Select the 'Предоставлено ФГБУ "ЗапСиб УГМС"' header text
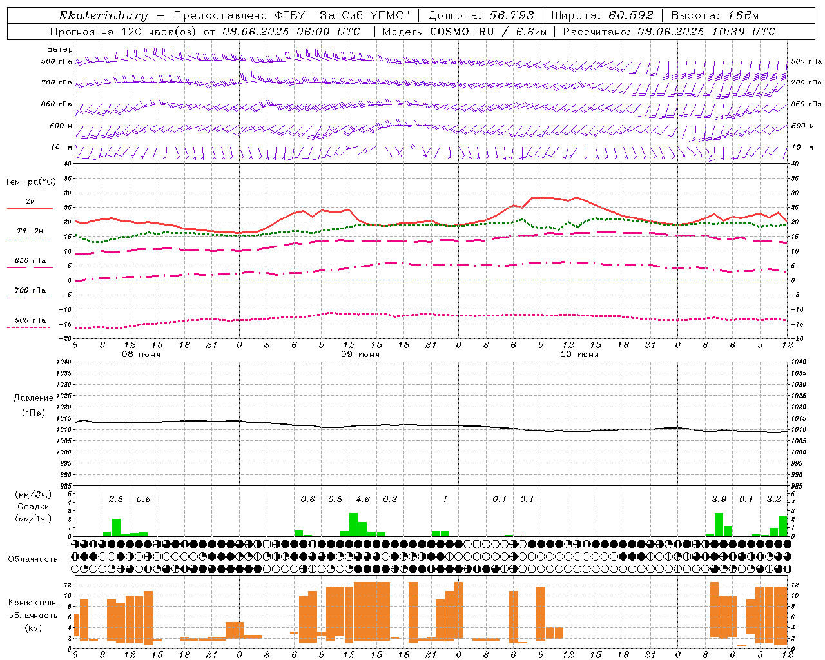825x660 pixels. [293, 15]
